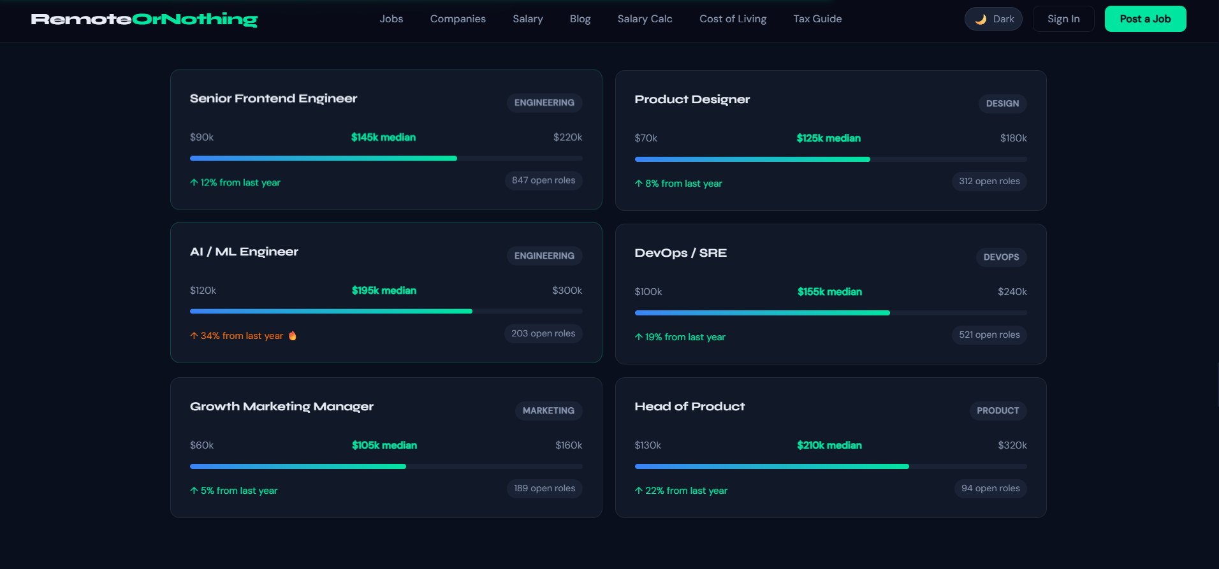Click the 847 open roles badge

pyautogui.click(x=544, y=180)
